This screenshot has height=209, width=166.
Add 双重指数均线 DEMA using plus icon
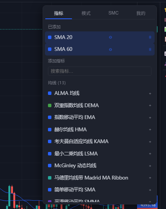[150, 105]
